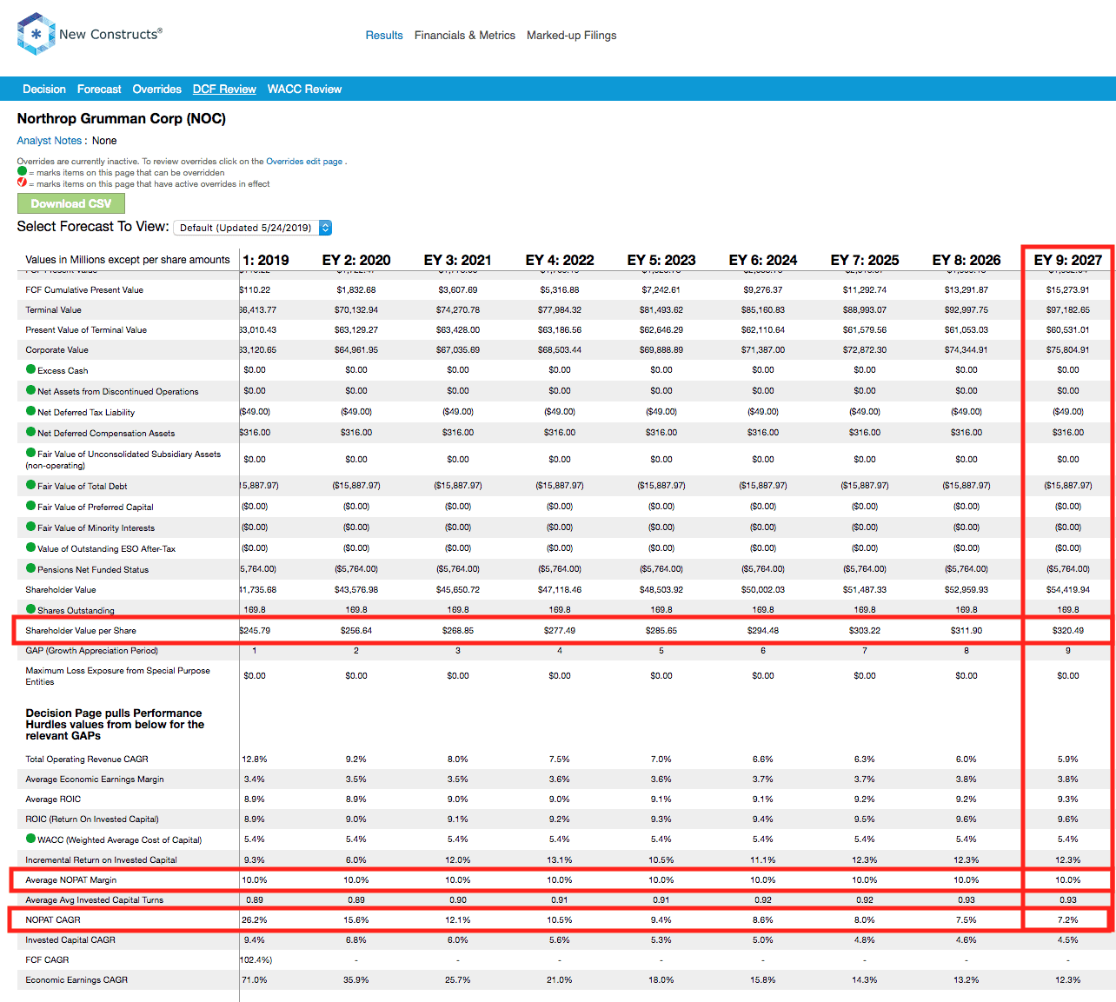Click the New Constructs logo
Image resolution: width=1116 pixels, height=1002 pixels.
[x=90, y=34]
